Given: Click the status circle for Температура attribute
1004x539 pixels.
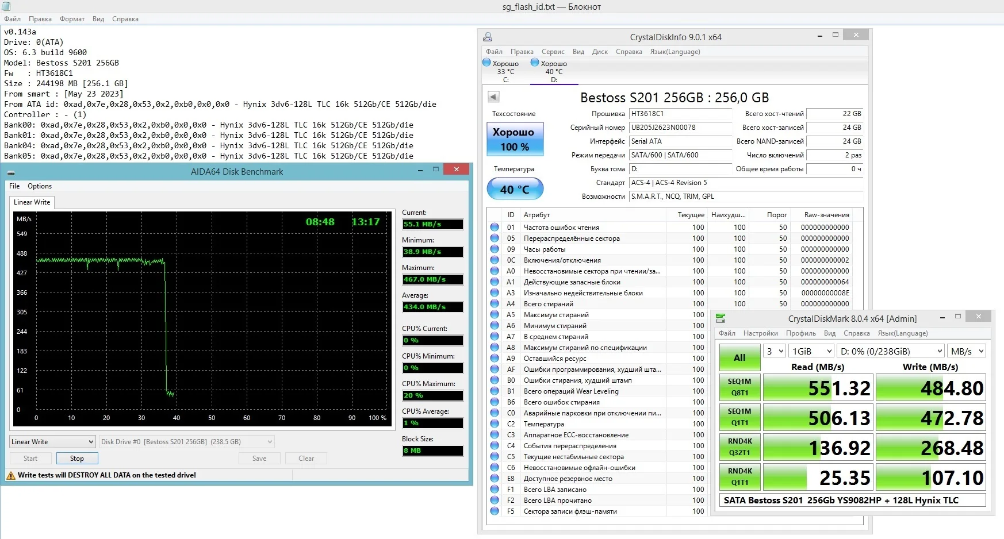Looking at the screenshot, I should (x=495, y=423).
